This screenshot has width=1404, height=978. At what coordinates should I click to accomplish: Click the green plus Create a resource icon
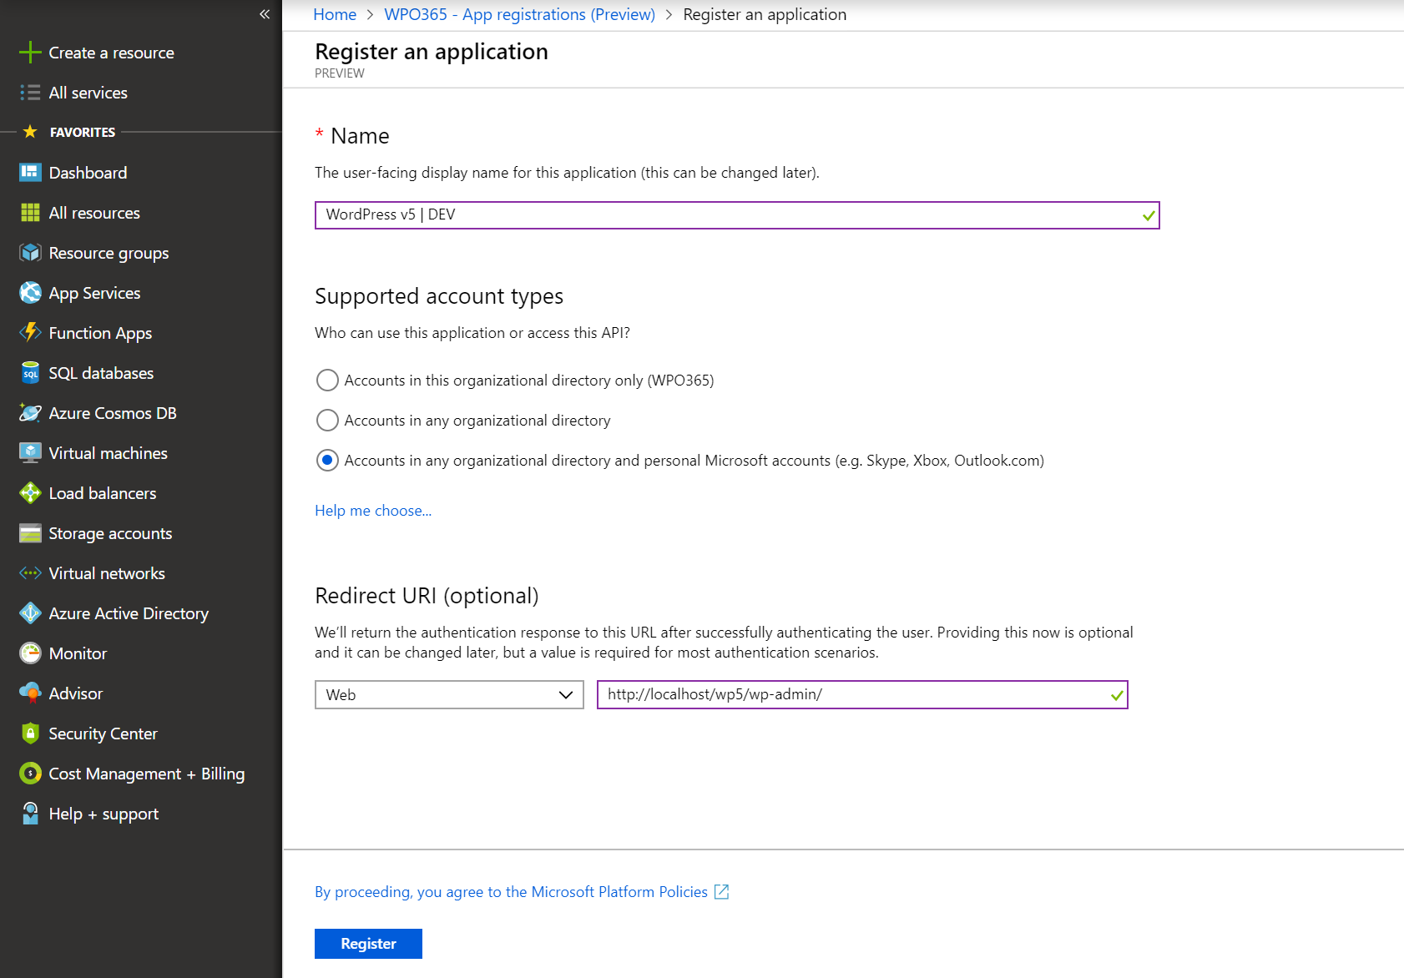(x=30, y=53)
